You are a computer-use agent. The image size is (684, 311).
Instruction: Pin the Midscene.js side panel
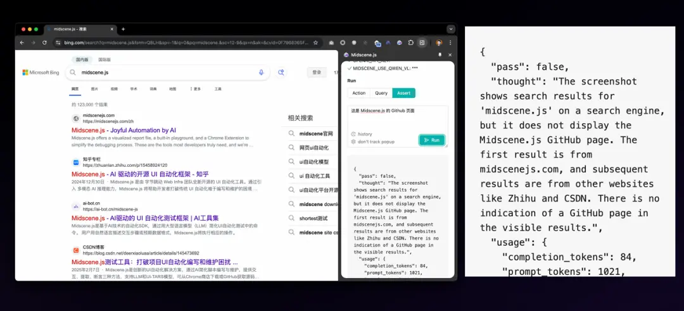click(x=440, y=55)
